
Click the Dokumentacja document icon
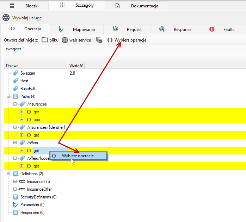pos(117,6)
